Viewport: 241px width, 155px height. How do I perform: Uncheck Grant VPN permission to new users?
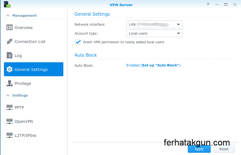click(x=78, y=42)
